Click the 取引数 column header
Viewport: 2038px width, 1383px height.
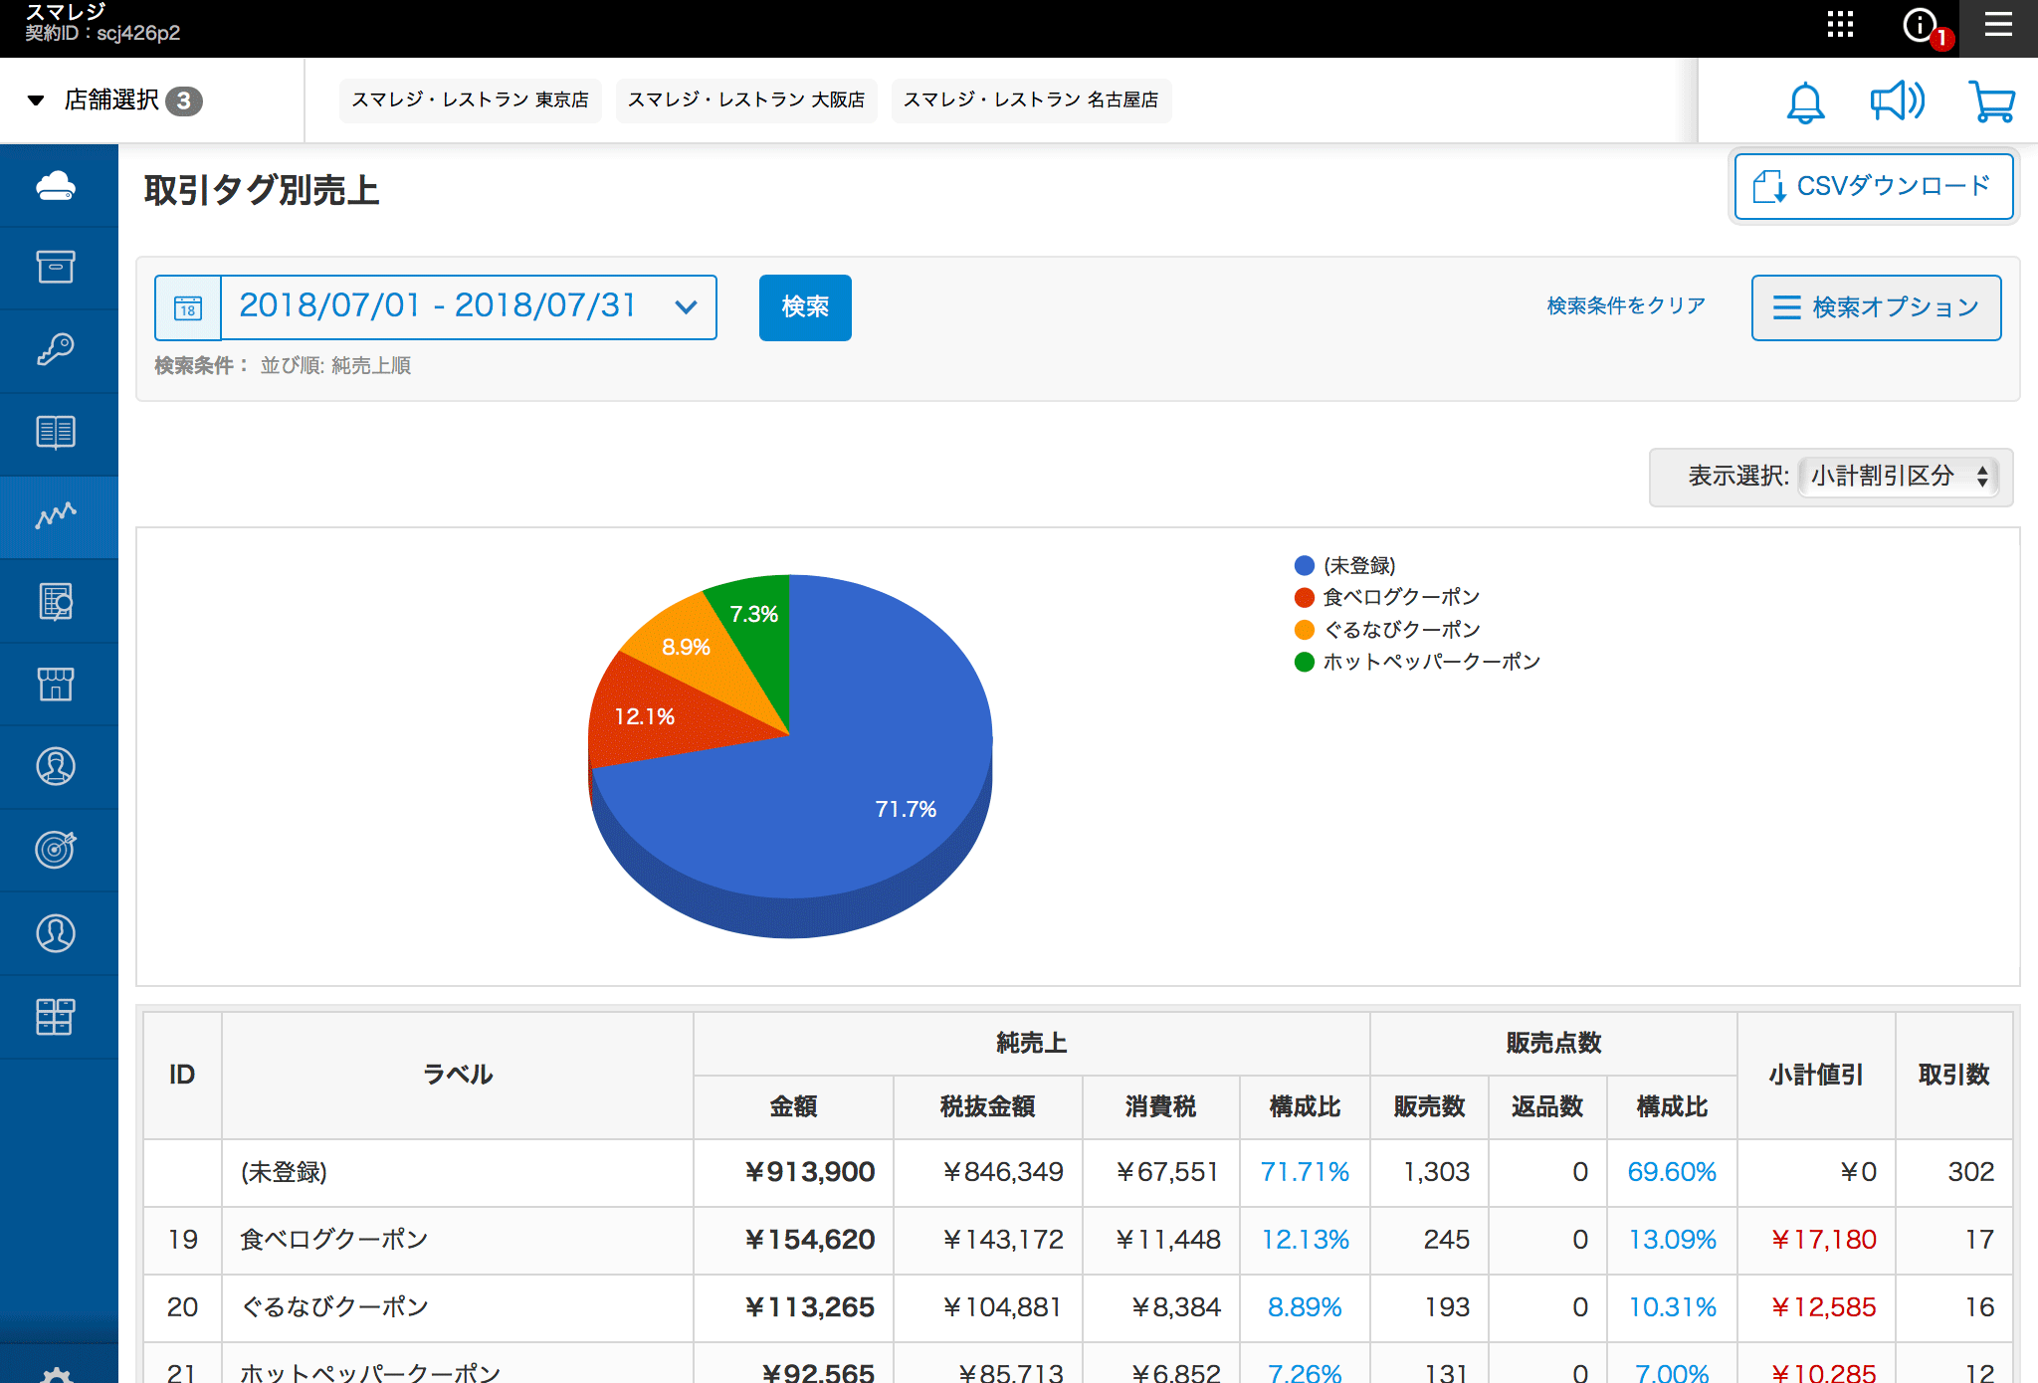pos(1953,1075)
